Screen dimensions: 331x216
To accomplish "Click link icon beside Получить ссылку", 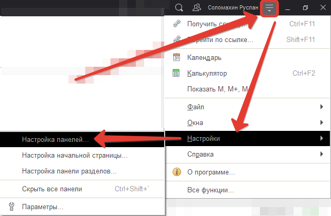I will pyautogui.click(x=177, y=24).
